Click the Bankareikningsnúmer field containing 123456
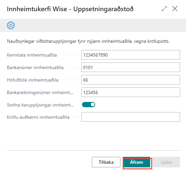 [x=131, y=92]
